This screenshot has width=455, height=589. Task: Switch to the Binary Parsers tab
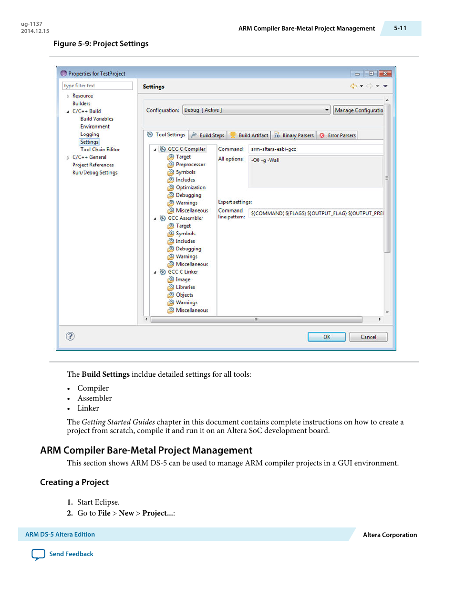[294, 135]
